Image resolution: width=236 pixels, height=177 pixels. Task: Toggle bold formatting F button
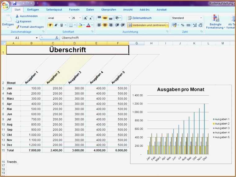coord(50,25)
